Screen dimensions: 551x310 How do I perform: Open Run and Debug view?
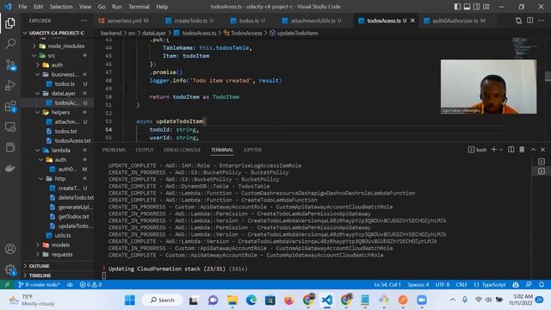(10, 85)
